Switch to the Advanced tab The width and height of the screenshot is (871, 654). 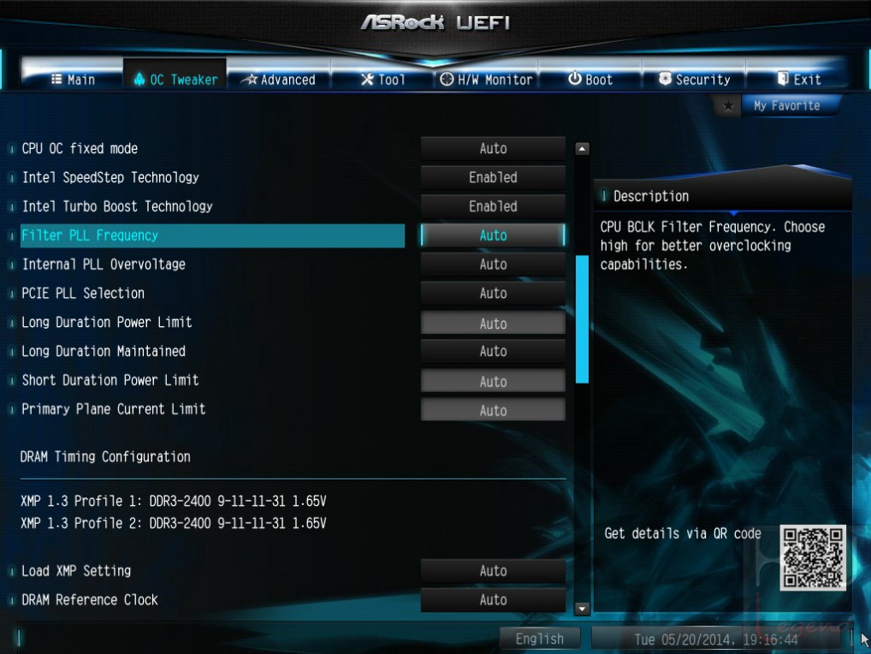(280, 80)
